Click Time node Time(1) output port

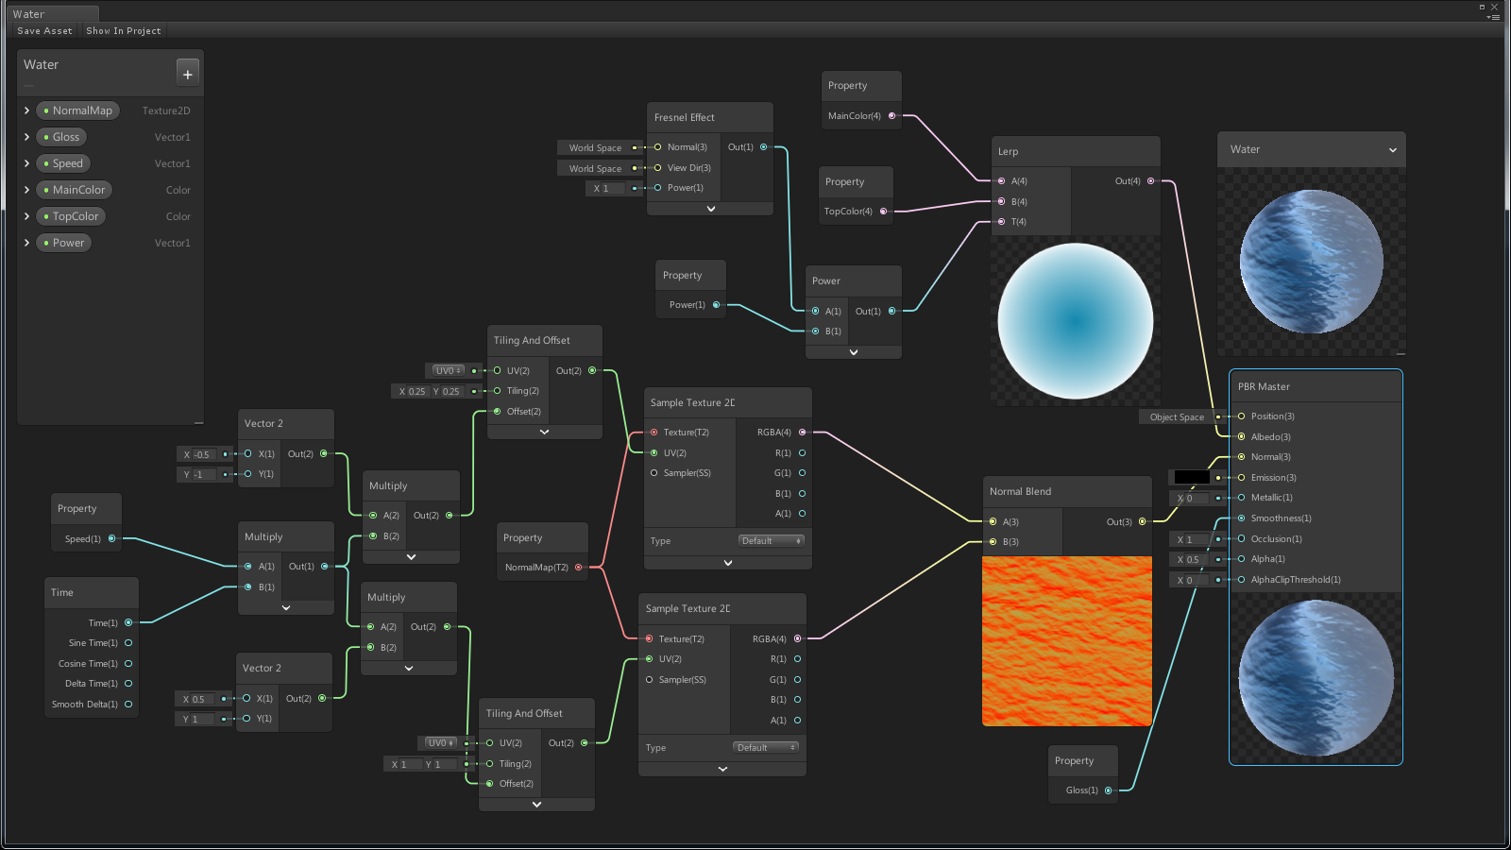[128, 623]
